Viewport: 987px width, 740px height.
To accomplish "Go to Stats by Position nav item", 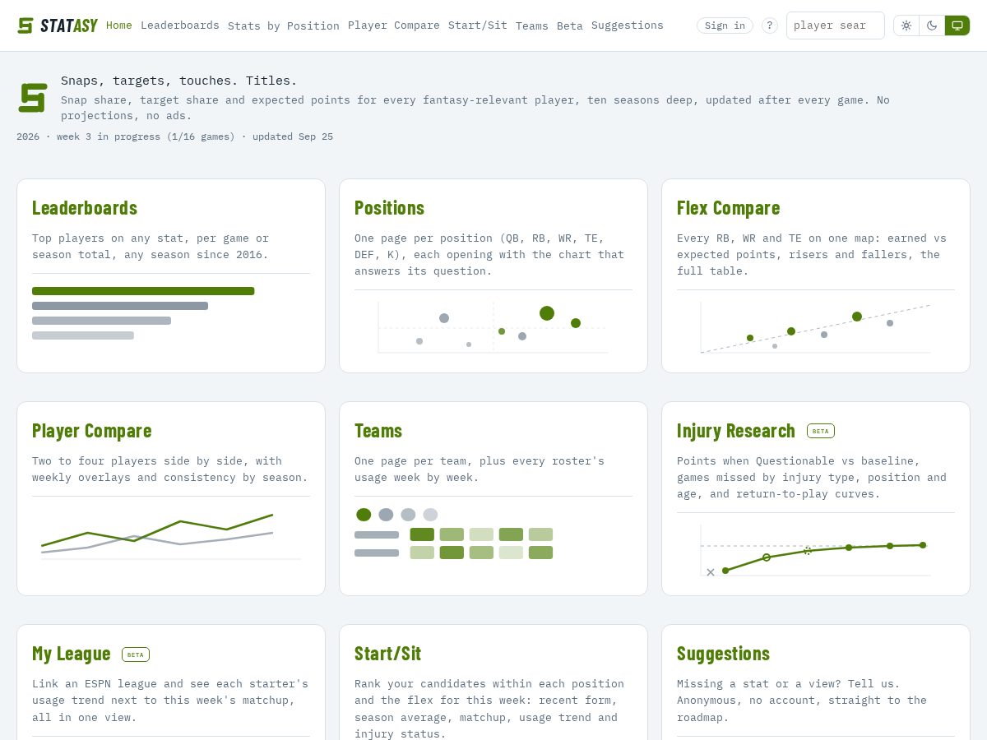I will pyautogui.click(x=284, y=25).
